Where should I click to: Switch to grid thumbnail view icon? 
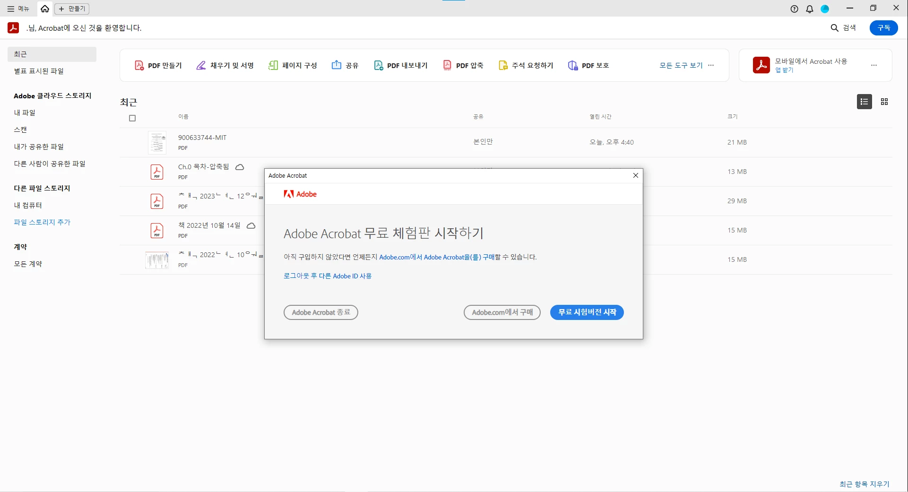coord(884,102)
